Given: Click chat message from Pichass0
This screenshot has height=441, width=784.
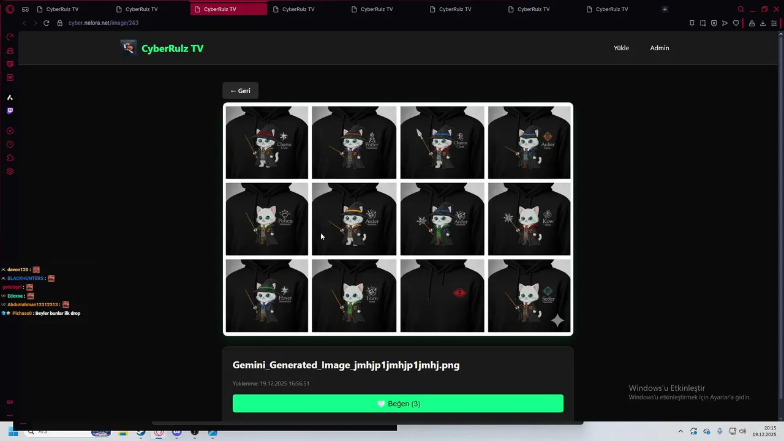Looking at the screenshot, I should (58, 313).
